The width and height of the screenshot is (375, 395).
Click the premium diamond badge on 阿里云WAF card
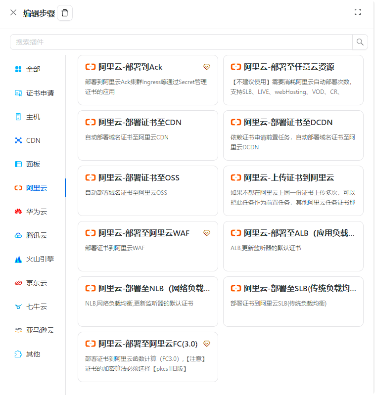click(x=207, y=233)
